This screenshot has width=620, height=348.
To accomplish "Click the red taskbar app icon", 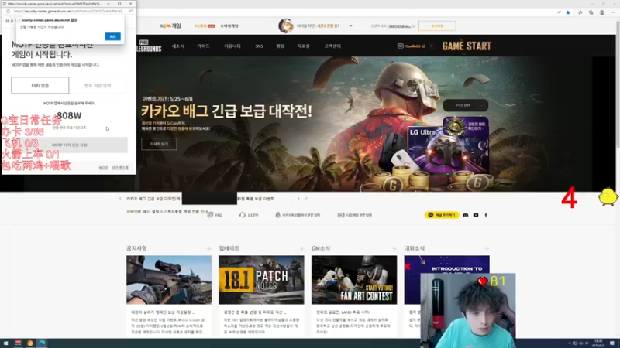I will pos(18,343).
